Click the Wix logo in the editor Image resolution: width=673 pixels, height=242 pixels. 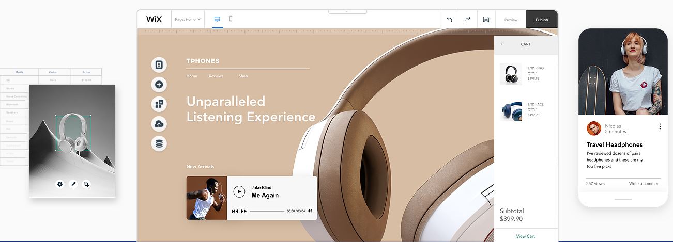click(154, 19)
